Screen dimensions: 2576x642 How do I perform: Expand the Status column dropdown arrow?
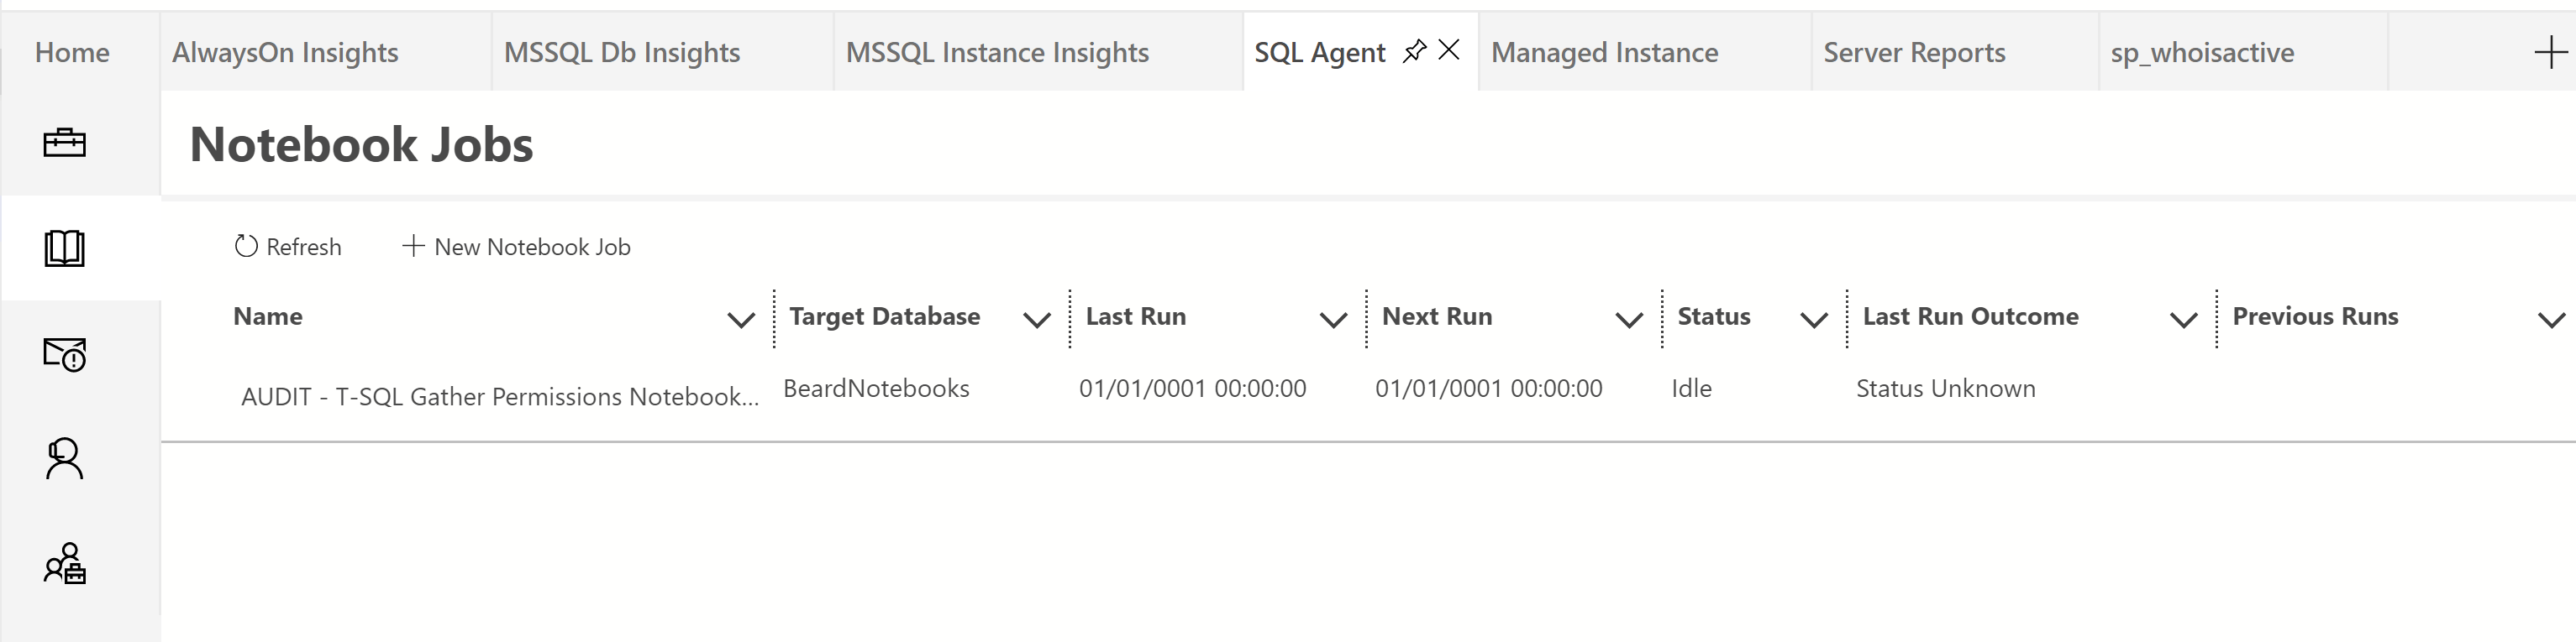(x=1813, y=321)
